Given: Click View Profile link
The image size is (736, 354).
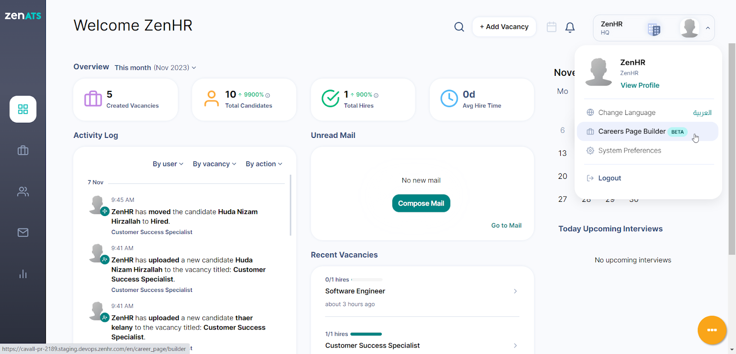Looking at the screenshot, I should [x=640, y=85].
